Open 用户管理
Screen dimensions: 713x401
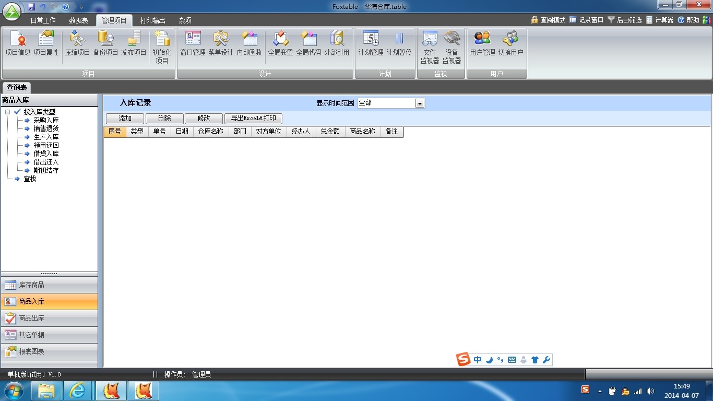click(x=482, y=43)
